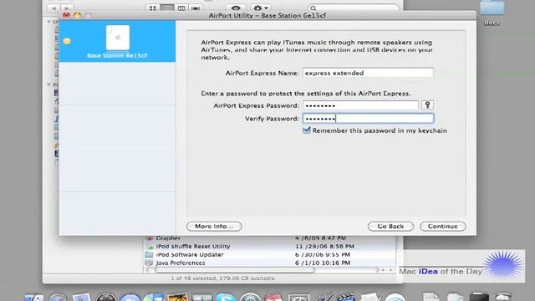Open the password assistant key icon
The height and width of the screenshot is (301, 535).
427,105
